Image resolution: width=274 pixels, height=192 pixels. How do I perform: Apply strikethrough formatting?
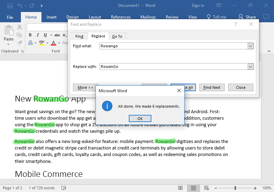[x=57, y=35]
